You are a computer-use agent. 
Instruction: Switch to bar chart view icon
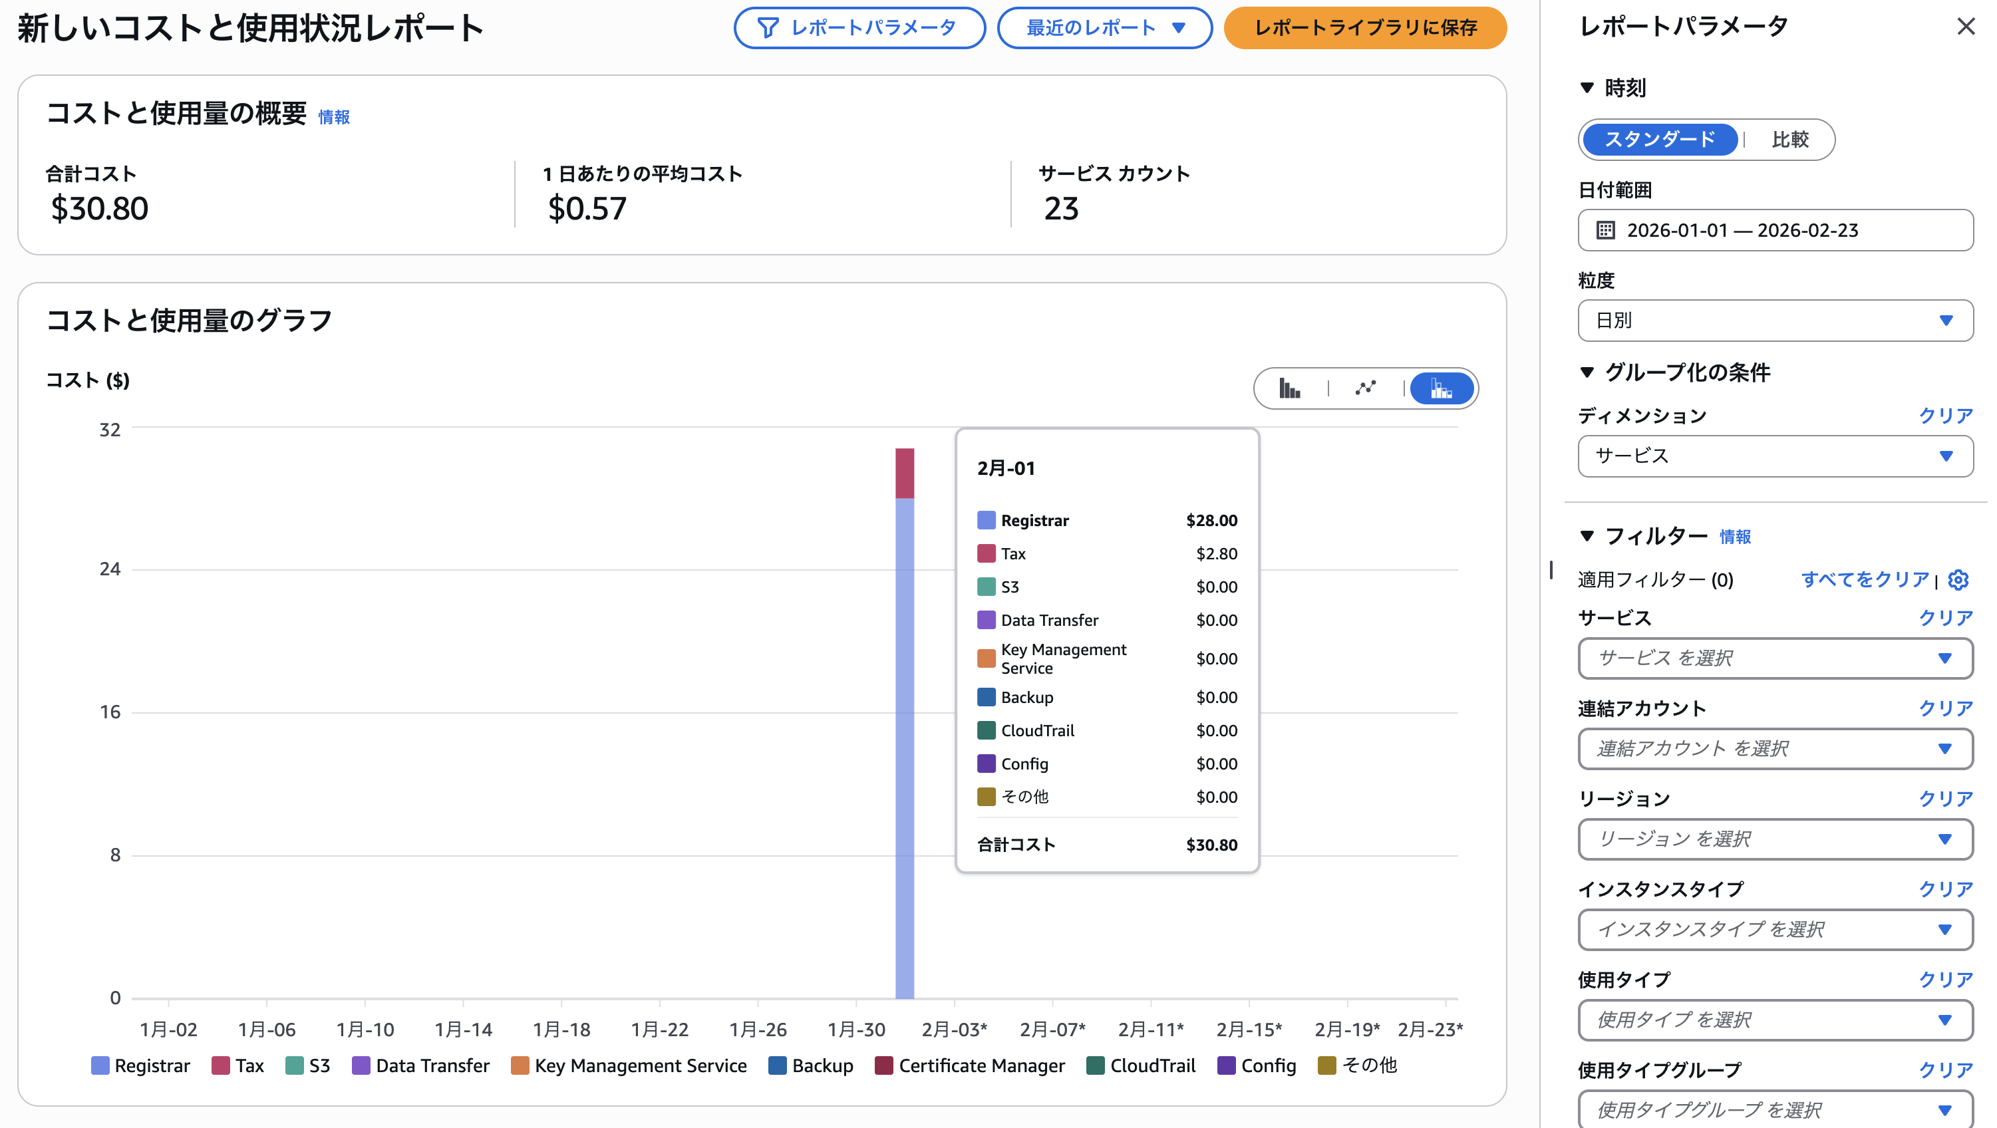1289,388
